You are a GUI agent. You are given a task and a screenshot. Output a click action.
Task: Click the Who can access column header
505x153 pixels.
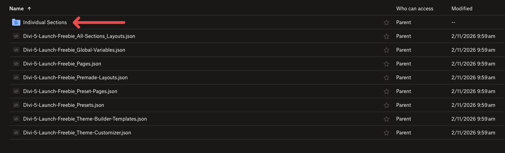tap(415, 8)
